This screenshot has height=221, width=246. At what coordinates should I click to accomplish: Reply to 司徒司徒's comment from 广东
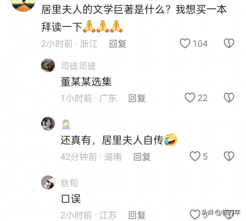(137, 98)
